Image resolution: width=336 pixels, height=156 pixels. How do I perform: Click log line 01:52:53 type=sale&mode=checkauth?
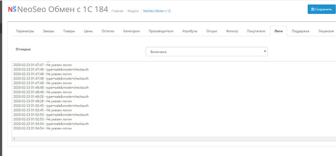click(x=51, y=115)
